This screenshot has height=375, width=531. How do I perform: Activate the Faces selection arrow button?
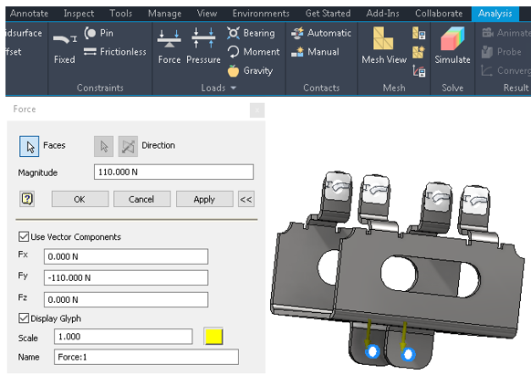(29, 146)
